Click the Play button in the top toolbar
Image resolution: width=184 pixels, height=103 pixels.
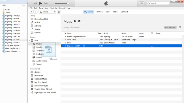coord(40,3)
